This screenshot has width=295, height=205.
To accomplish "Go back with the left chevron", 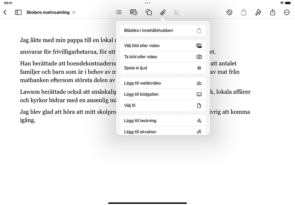I will coord(5,12).
